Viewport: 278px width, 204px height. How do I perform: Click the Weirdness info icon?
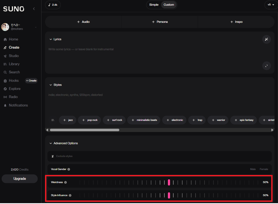(66, 182)
